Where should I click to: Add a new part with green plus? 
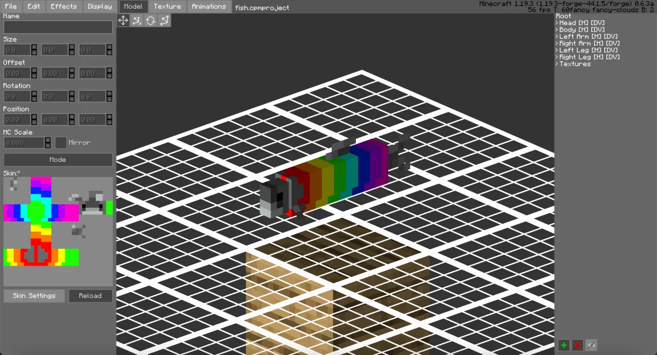click(x=563, y=345)
